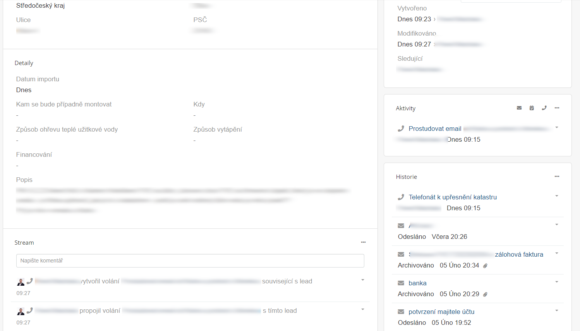Open Telefonát k upřesnění katastru history item
The height and width of the screenshot is (331, 580).
click(453, 197)
